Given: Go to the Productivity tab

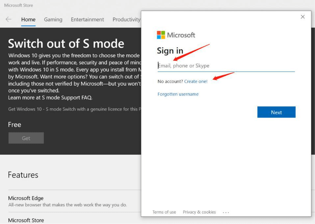Looking at the screenshot, I should (126, 20).
